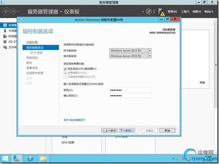Viewport: 219px width, 164px height.
Task: Go to 路径 wizard step
Action: click(29, 63)
